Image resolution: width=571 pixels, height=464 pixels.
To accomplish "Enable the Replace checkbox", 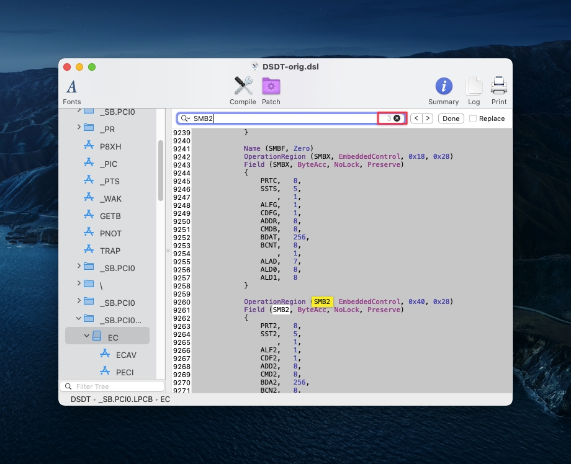I will (x=474, y=118).
